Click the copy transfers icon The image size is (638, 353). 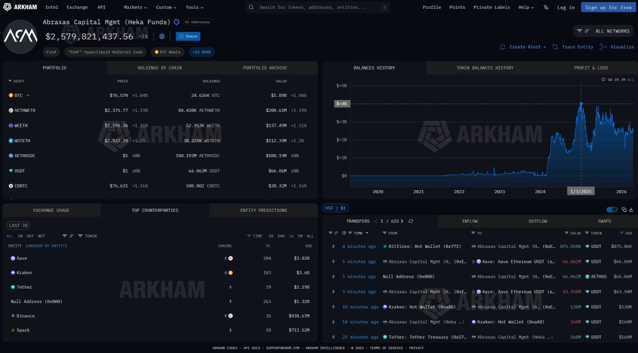[624, 210]
